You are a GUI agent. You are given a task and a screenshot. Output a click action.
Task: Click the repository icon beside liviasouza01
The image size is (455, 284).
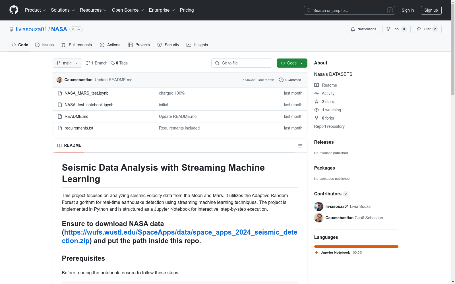point(11,29)
